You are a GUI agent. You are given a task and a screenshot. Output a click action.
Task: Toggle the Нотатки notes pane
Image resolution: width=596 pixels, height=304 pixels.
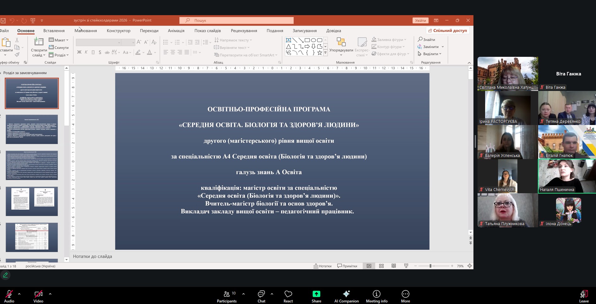tap(322, 266)
